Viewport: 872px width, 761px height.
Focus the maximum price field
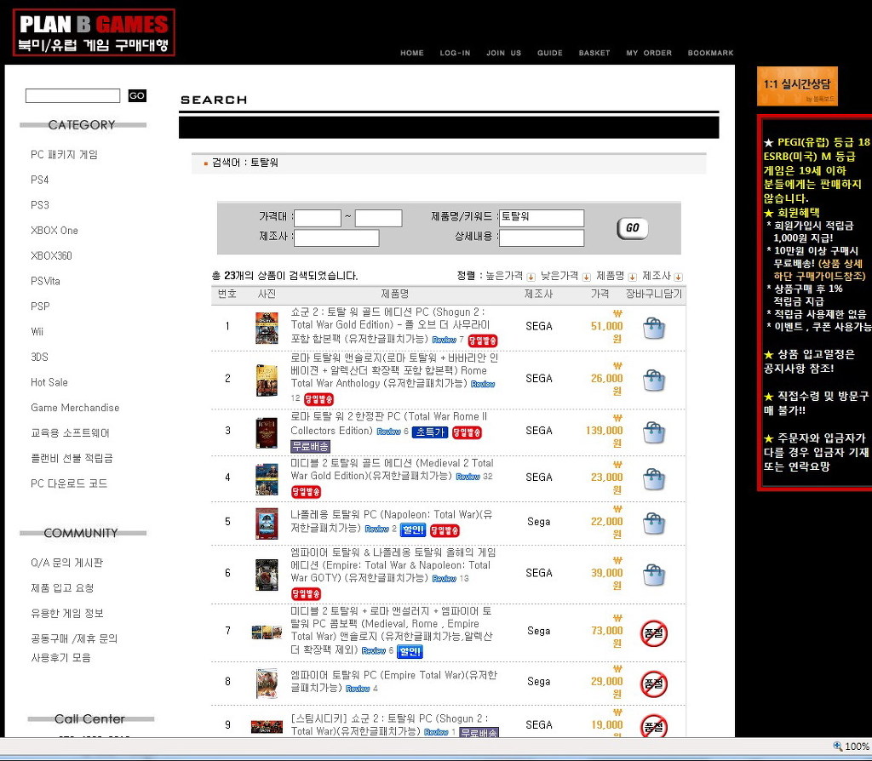coord(379,218)
